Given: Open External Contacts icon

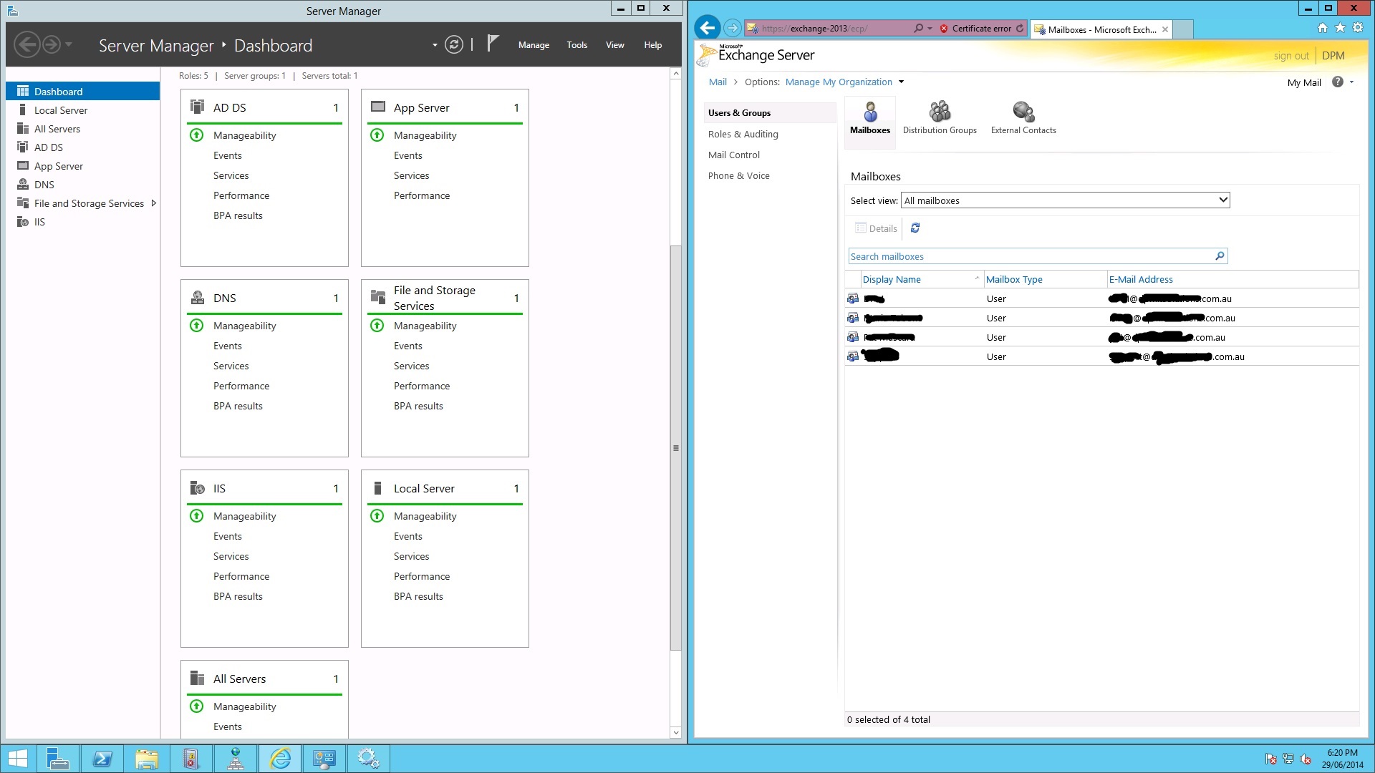Looking at the screenshot, I should coord(1023,118).
